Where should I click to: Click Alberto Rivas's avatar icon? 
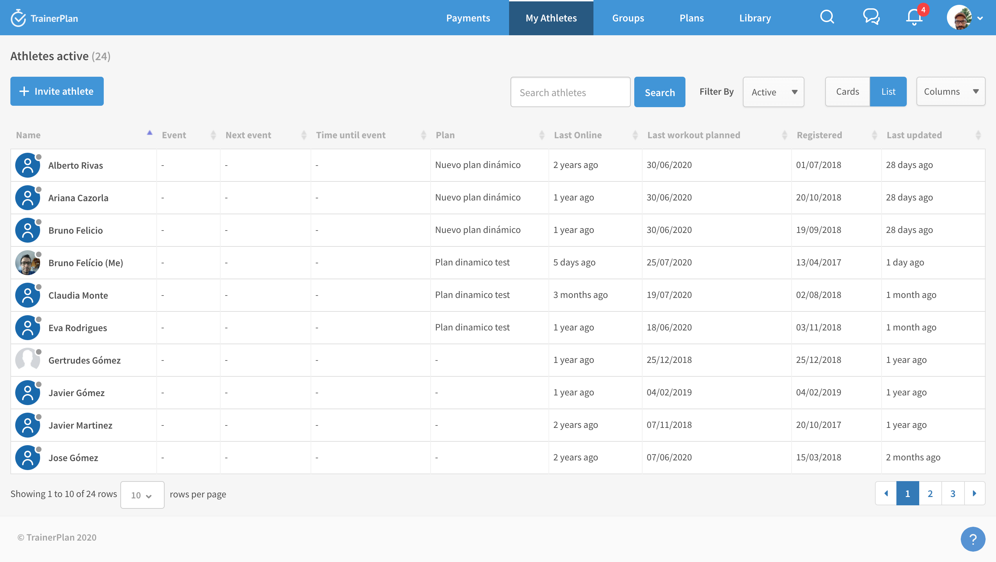(x=27, y=166)
